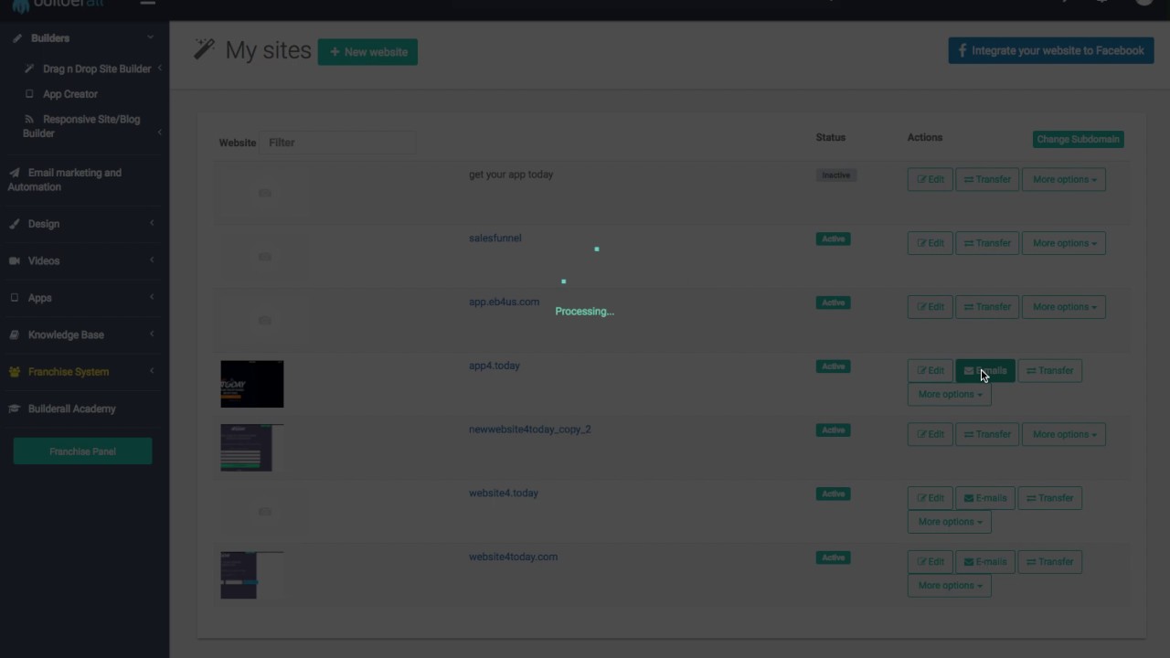Click the Design paintbrush icon
1170x658 pixels.
(x=15, y=224)
